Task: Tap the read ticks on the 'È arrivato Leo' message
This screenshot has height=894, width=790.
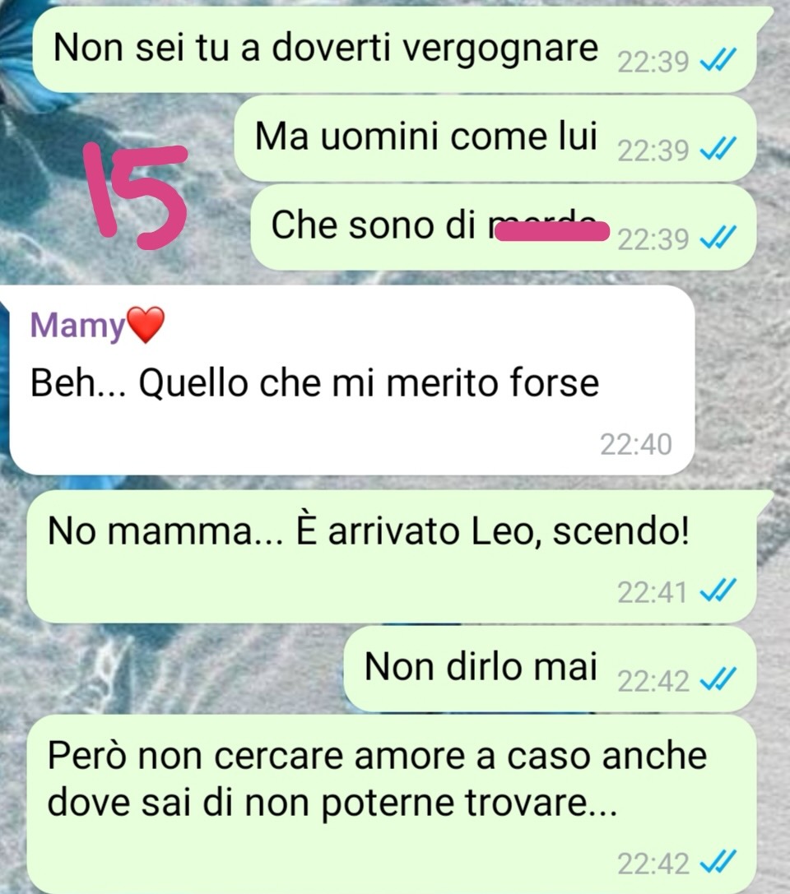Action: tap(718, 591)
